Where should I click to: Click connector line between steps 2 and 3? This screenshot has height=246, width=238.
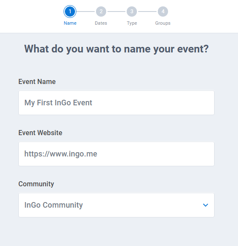click(116, 12)
